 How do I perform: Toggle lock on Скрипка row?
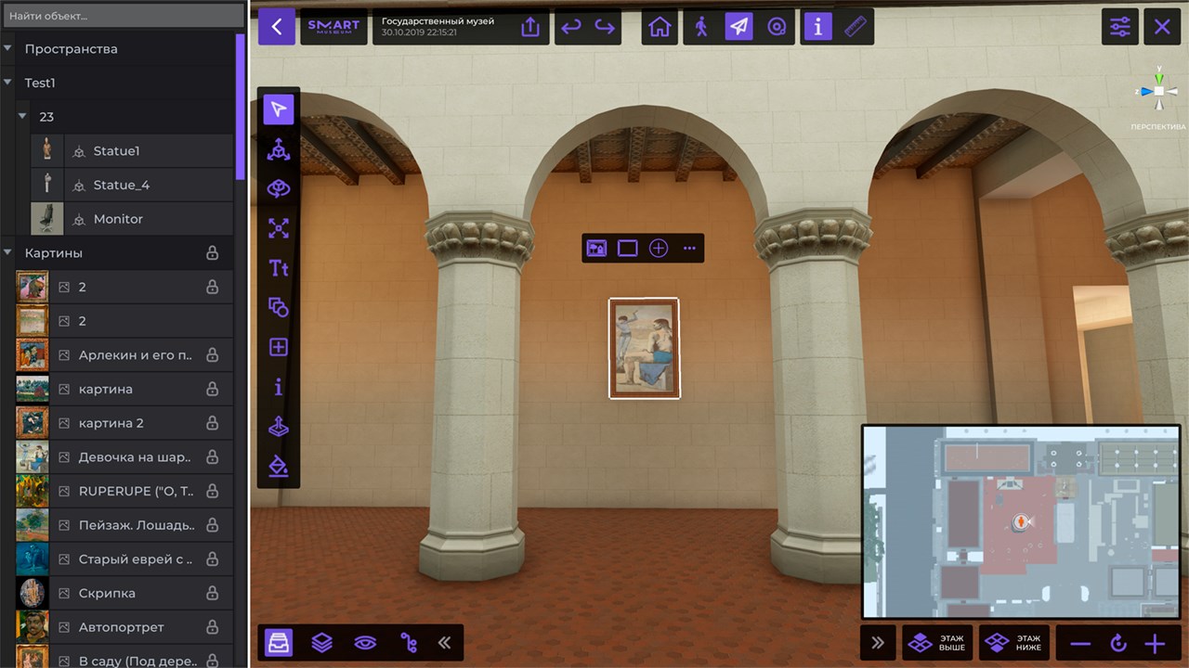[x=212, y=593]
